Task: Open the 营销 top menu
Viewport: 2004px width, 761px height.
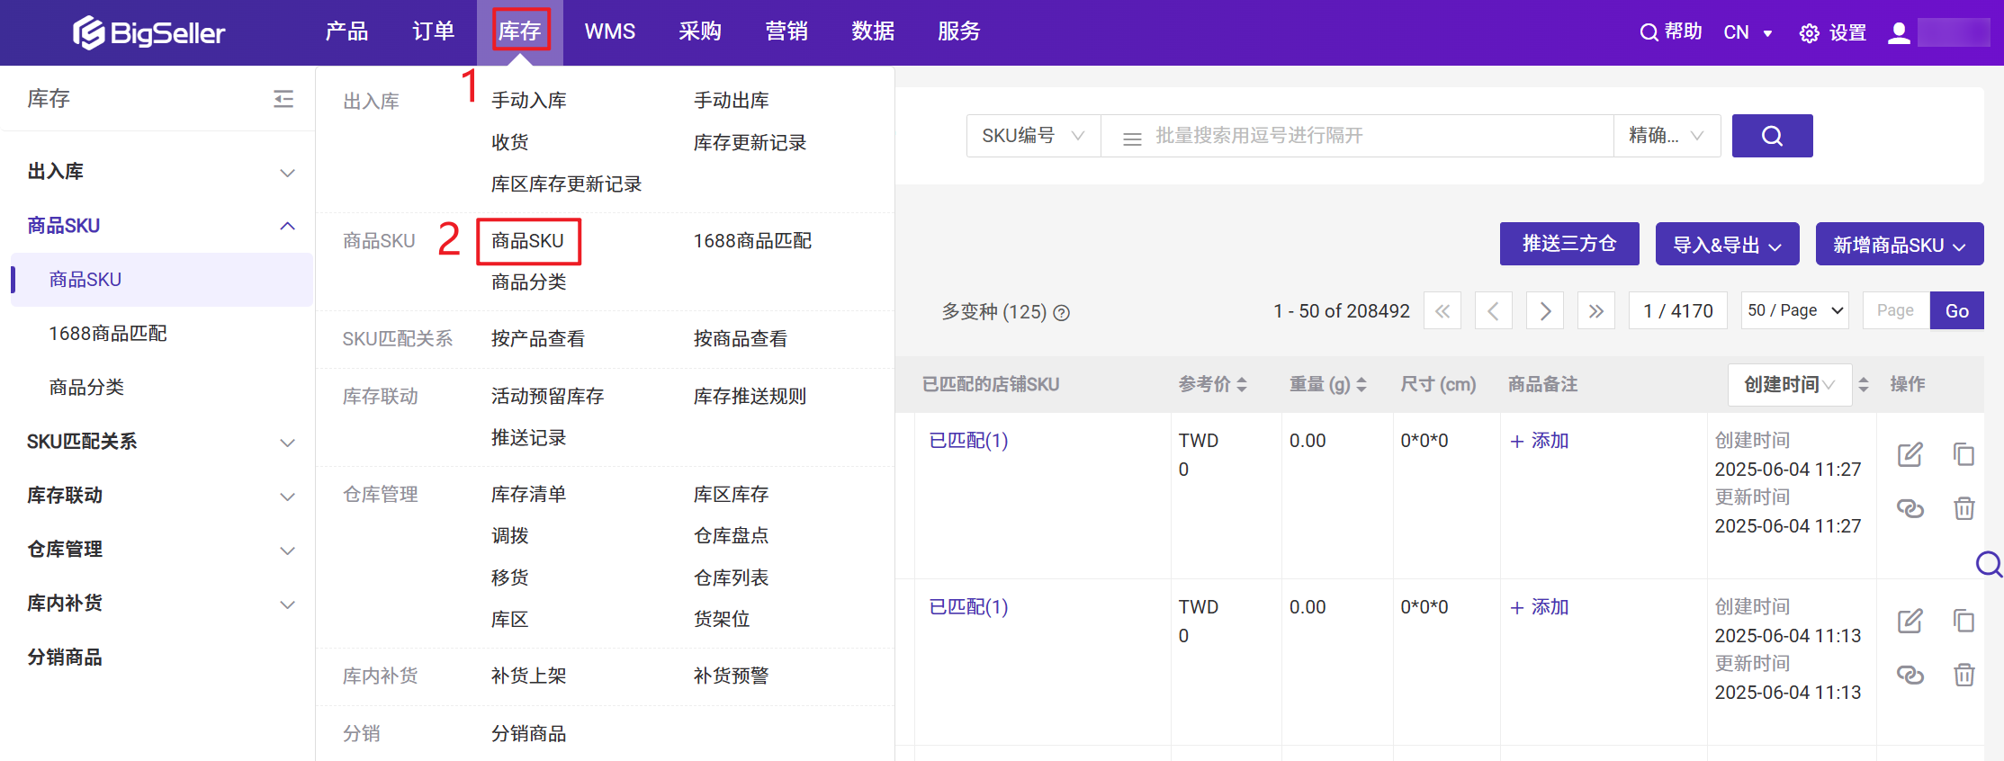Action: coord(786,31)
